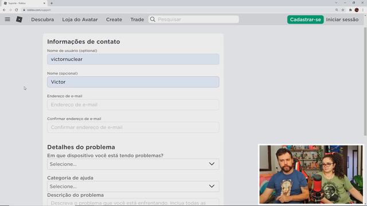Reload the page with the refresh icon
This screenshot has height=206, width=367.
[x=17, y=10]
